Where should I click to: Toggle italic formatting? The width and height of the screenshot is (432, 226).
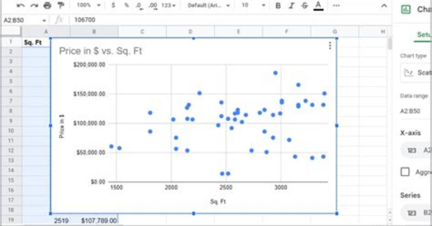(x=291, y=5)
